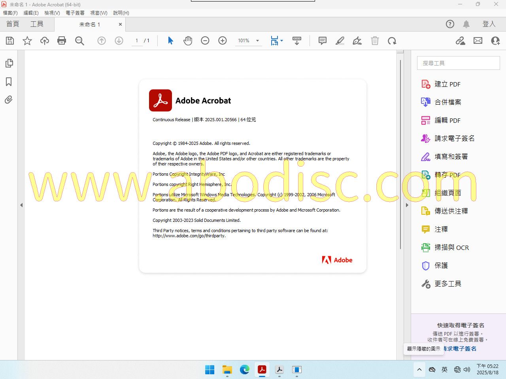Share a link with the chain icon

tap(461, 41)
